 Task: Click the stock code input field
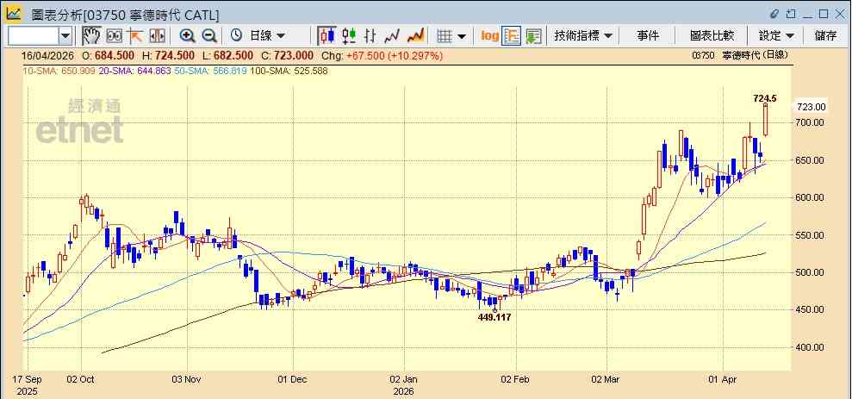34,36
